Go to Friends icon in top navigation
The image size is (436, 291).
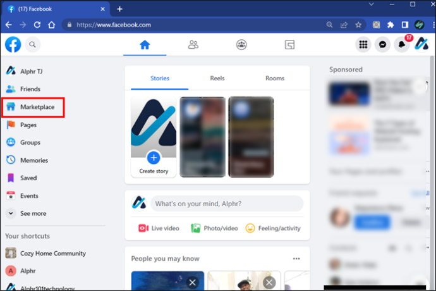193,44
